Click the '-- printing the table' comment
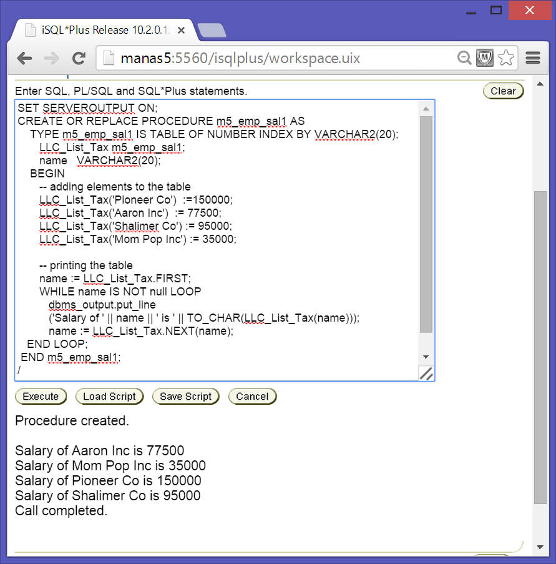The width and height of the screenshot is (556, 564). 86,265
